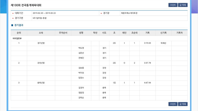Click the 충북선발 team cell
198x111 pixels.
point(41,83)
